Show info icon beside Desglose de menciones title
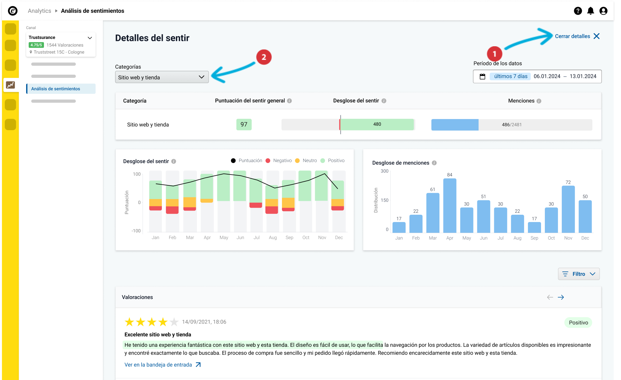Screen dimensions: 621x380 click(x=434, y=163)
